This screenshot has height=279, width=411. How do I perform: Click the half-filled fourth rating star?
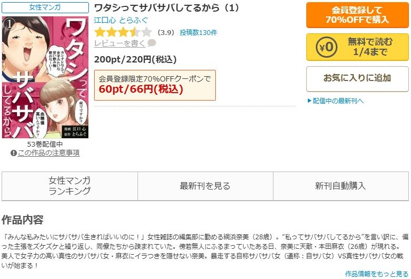(135, 32)
